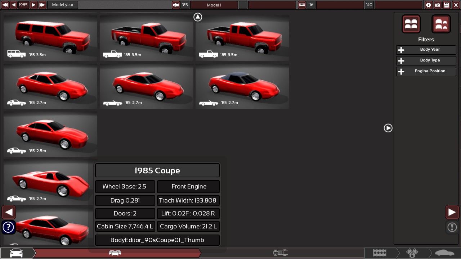Image resolution: width=461 pixels, height=259 pixels.
Task: Save using the floppy disk icon
Action: point(446,5)
